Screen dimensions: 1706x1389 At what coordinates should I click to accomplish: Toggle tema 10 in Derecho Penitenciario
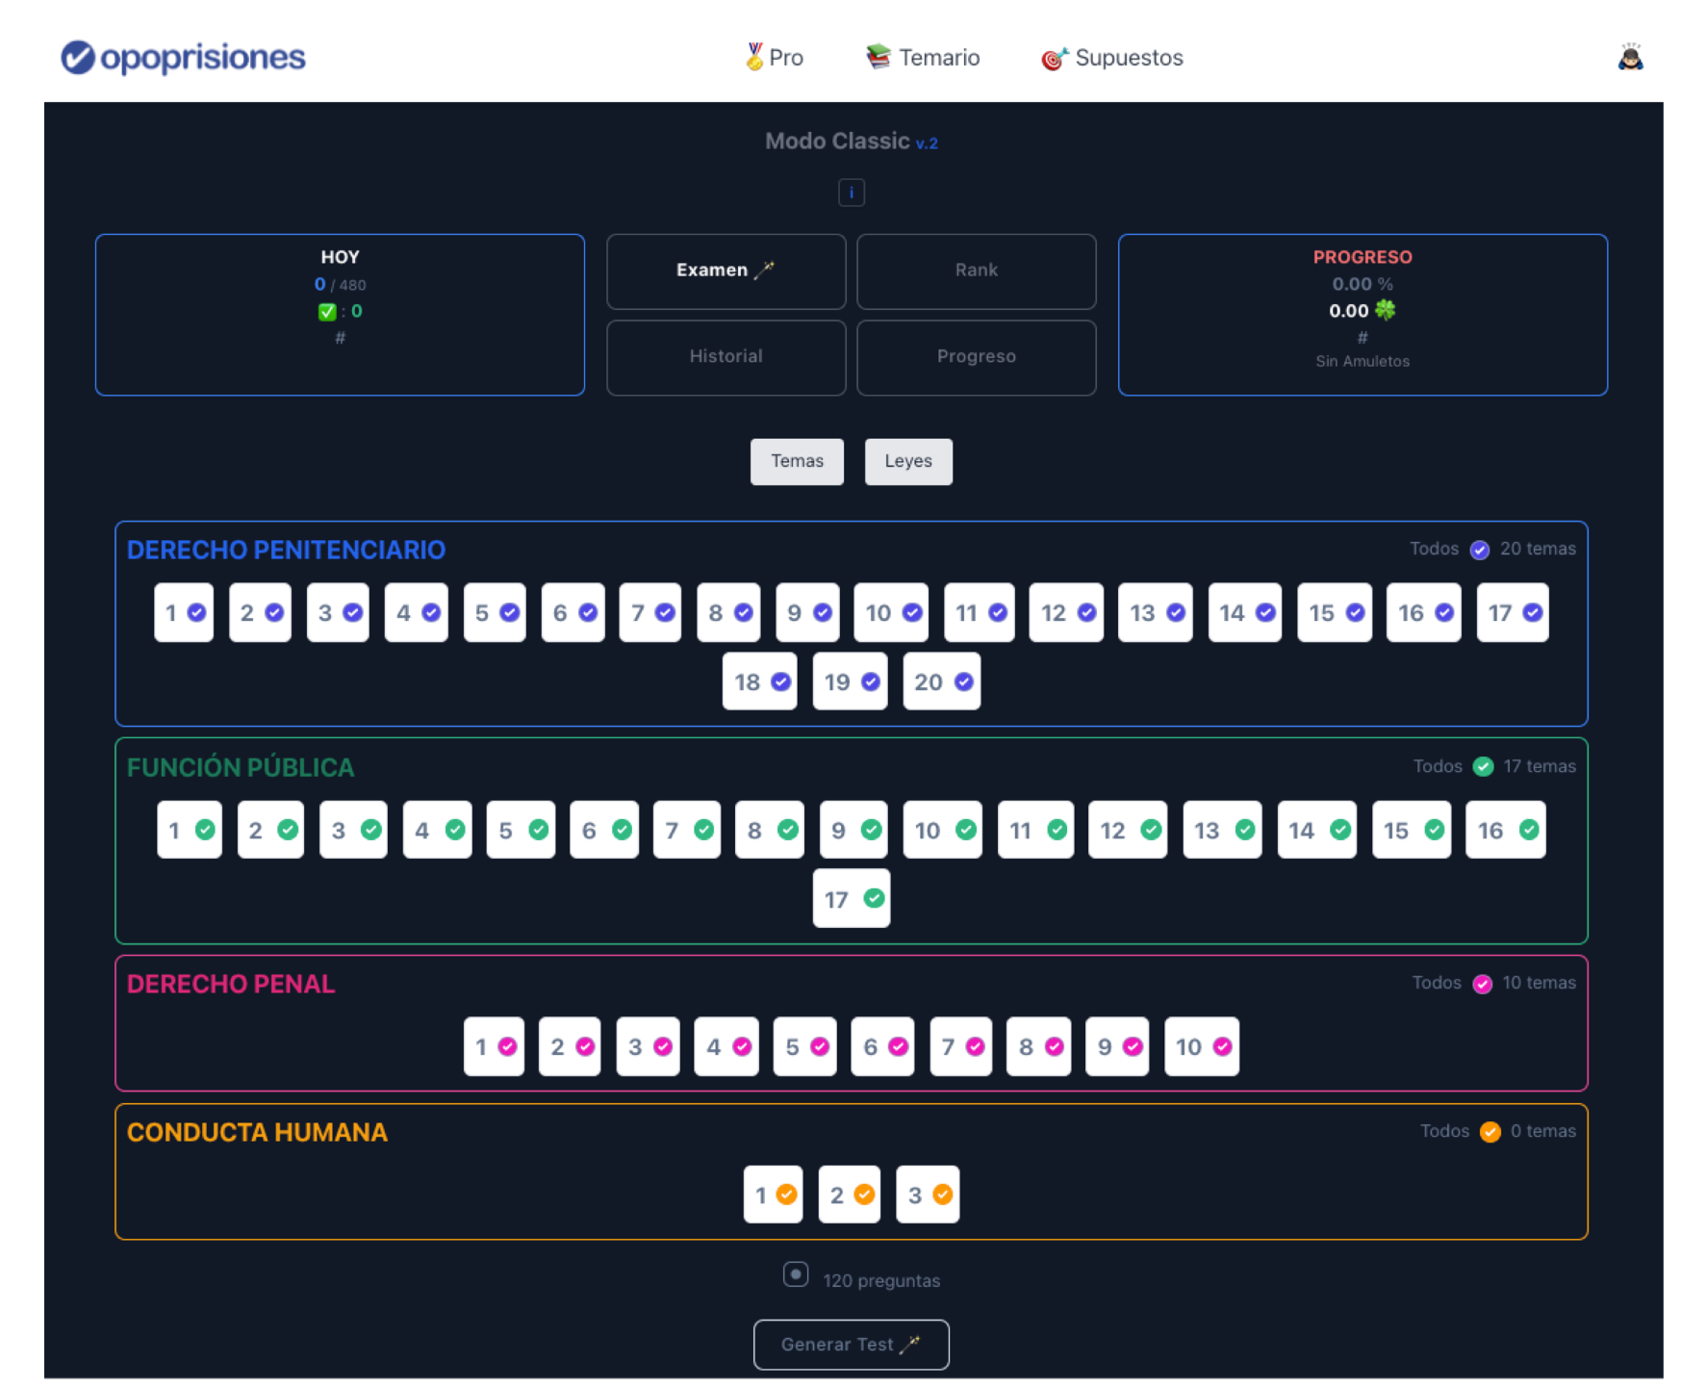(x=891, y=612)
